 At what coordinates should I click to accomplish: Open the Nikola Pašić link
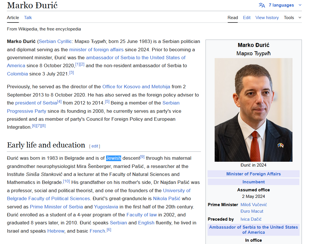click(x=167, y=198)
